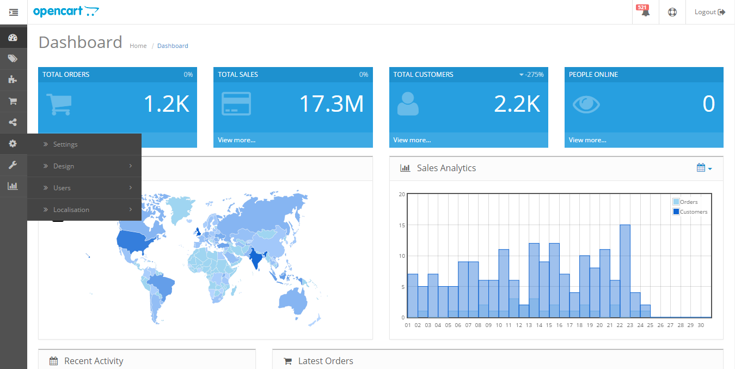Open the Catalog section from sidebar
Image resolution: width=735 pixels, height=369 pixels.
tap(14, 58)
